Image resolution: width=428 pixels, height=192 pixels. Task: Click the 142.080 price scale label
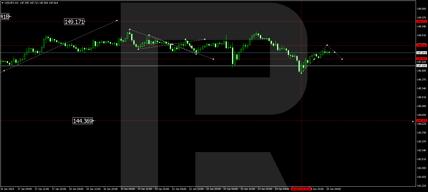click(422, 168)
